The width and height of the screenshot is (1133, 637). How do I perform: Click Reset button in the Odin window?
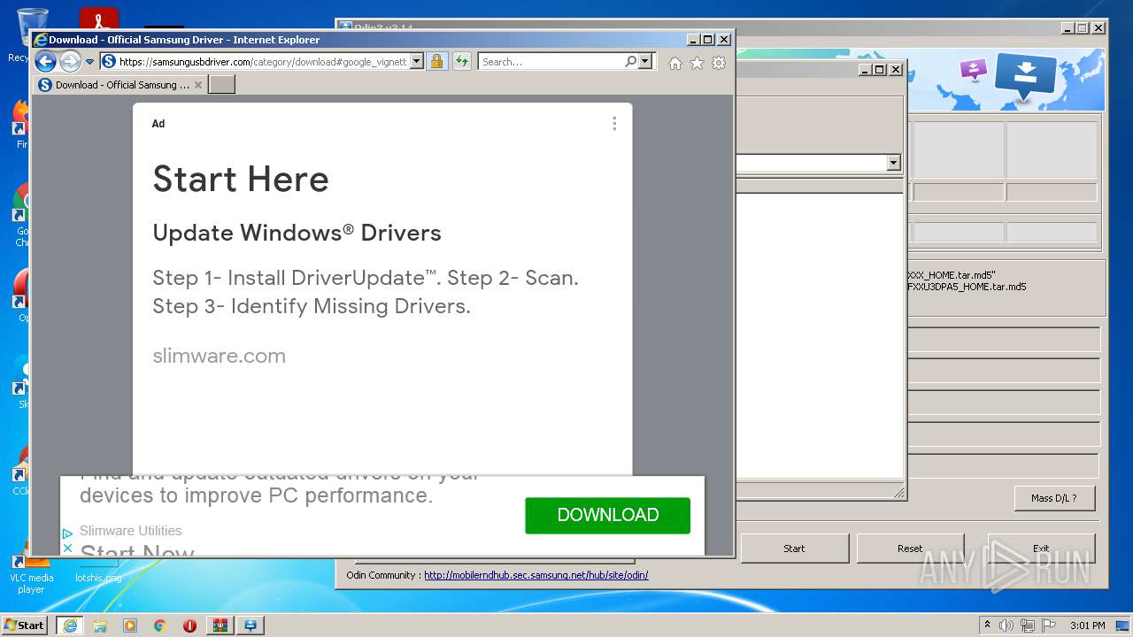click(x=910, y=549)
